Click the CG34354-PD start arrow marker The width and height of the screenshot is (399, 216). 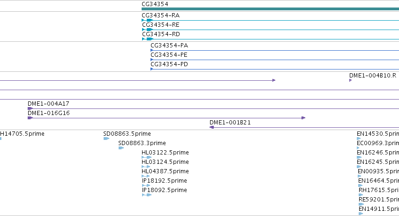coord(152,69)
